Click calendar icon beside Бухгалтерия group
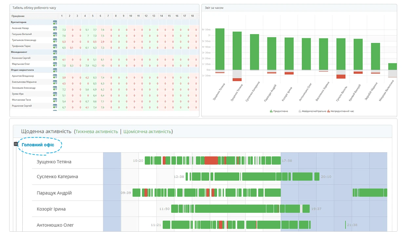 (55, 22)
